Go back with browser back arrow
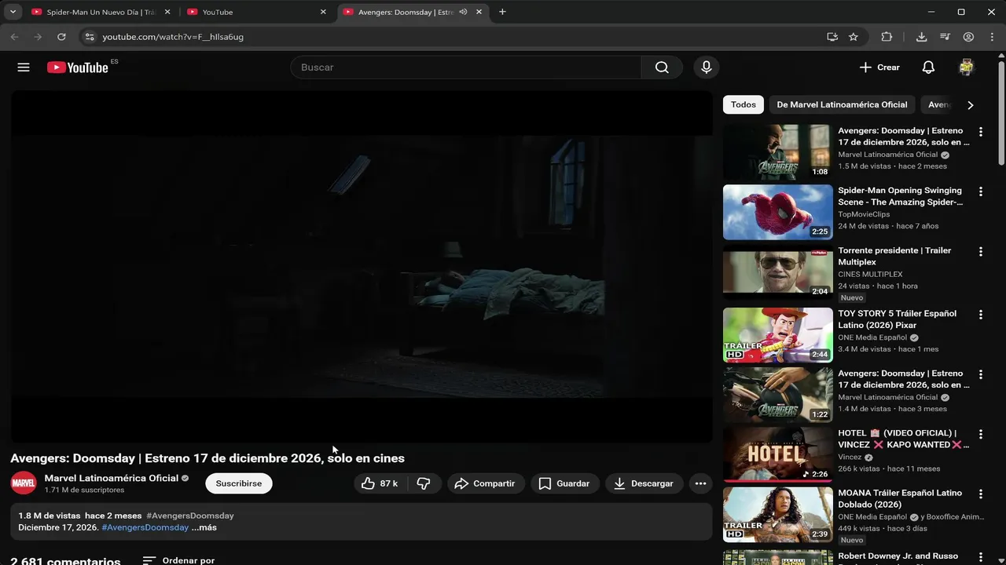The image size is (1006, 565). tap(14, 37)
